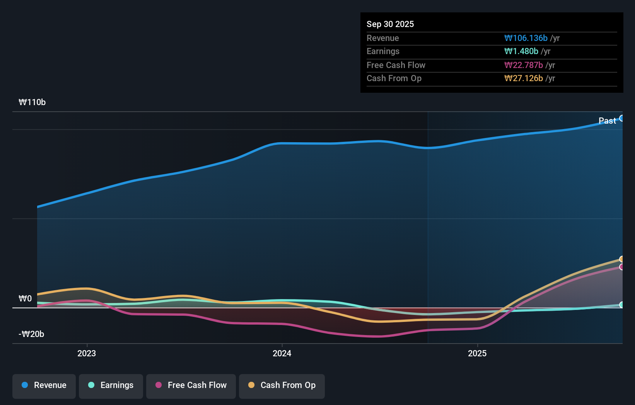Click the 2025 axis label

coord(477,353)
